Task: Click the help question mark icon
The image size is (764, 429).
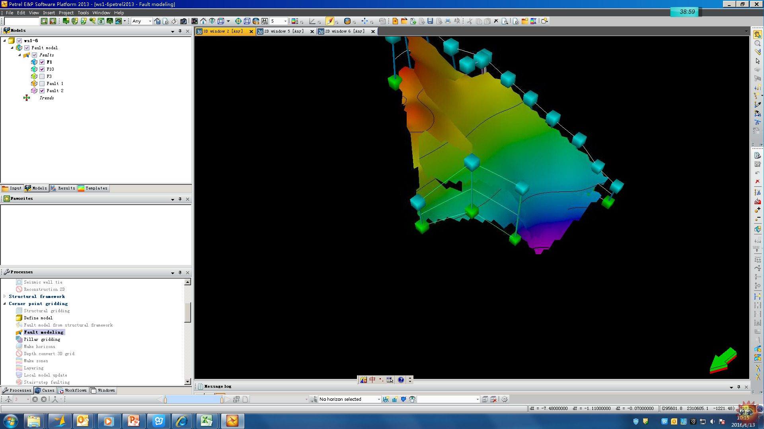Action: click(401, 380)
